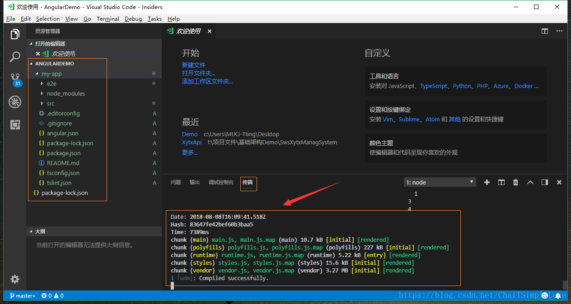
Task: Open the File menu
Action: (x=11, y=19)
